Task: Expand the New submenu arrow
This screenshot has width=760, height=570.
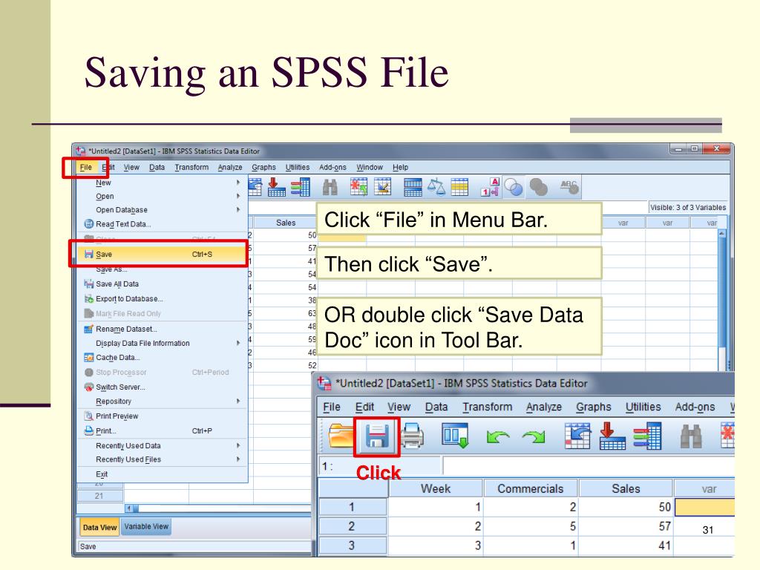Action: pos(238,183)
